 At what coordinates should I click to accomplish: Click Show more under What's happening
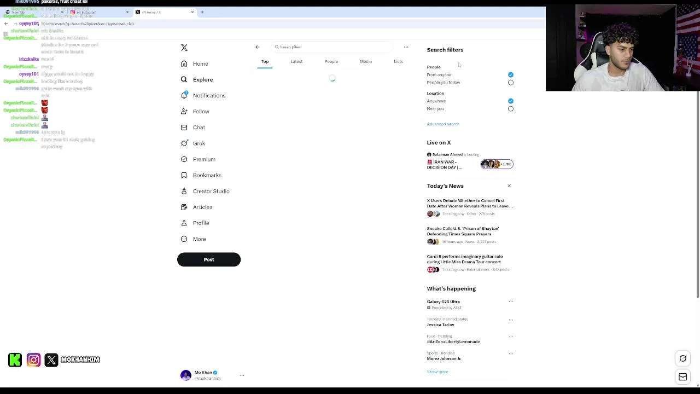point(437,372)
